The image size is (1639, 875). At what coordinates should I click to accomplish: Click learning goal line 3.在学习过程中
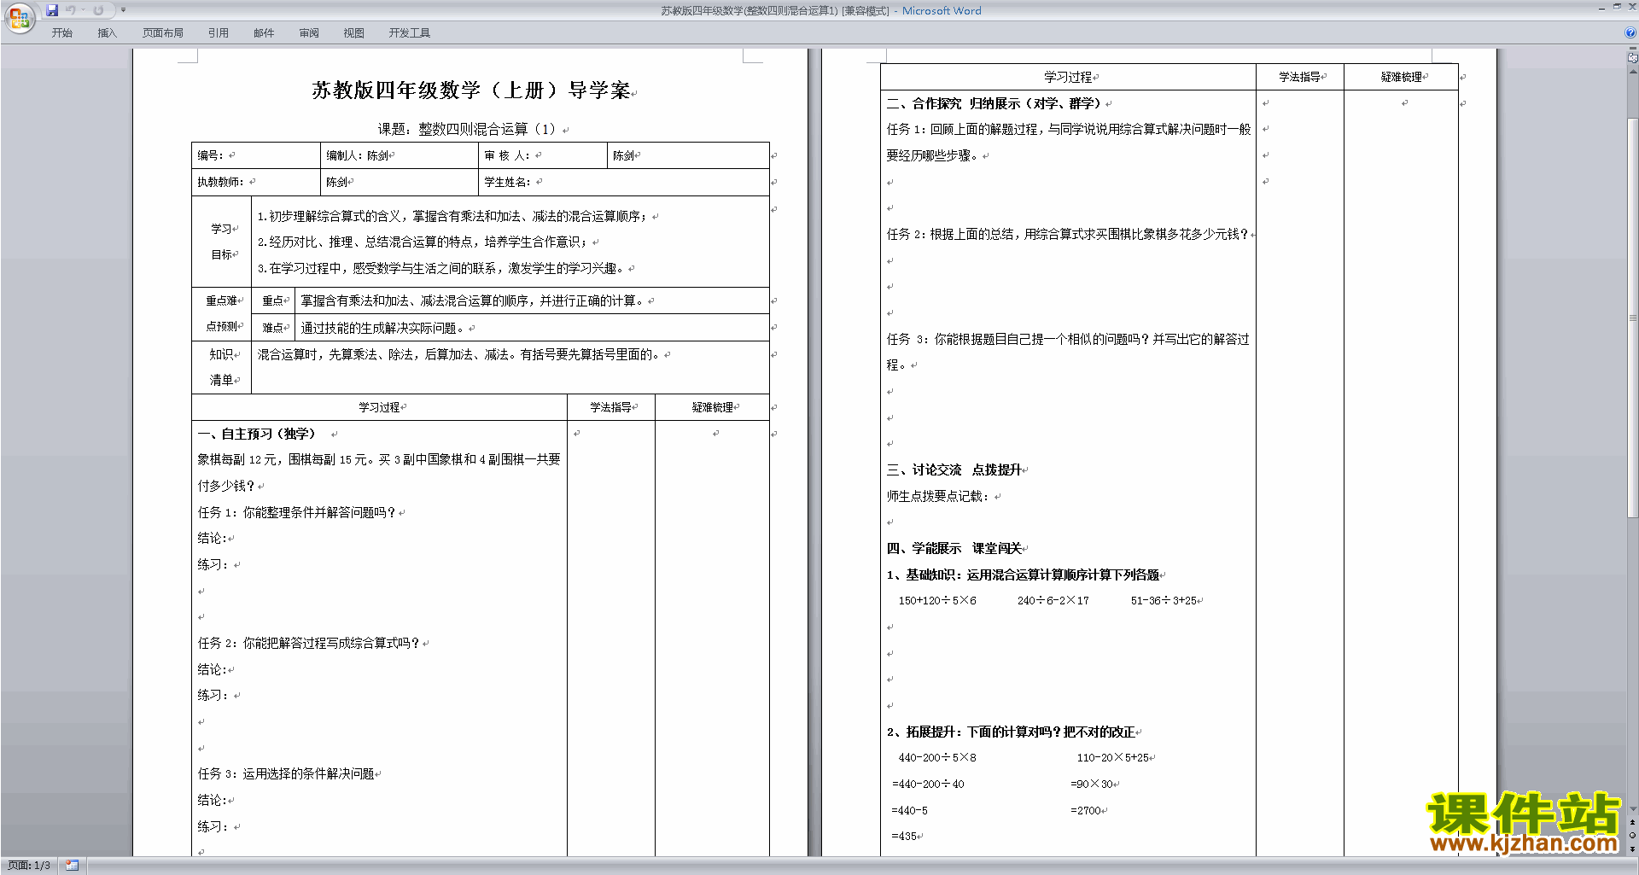point(440,269)
